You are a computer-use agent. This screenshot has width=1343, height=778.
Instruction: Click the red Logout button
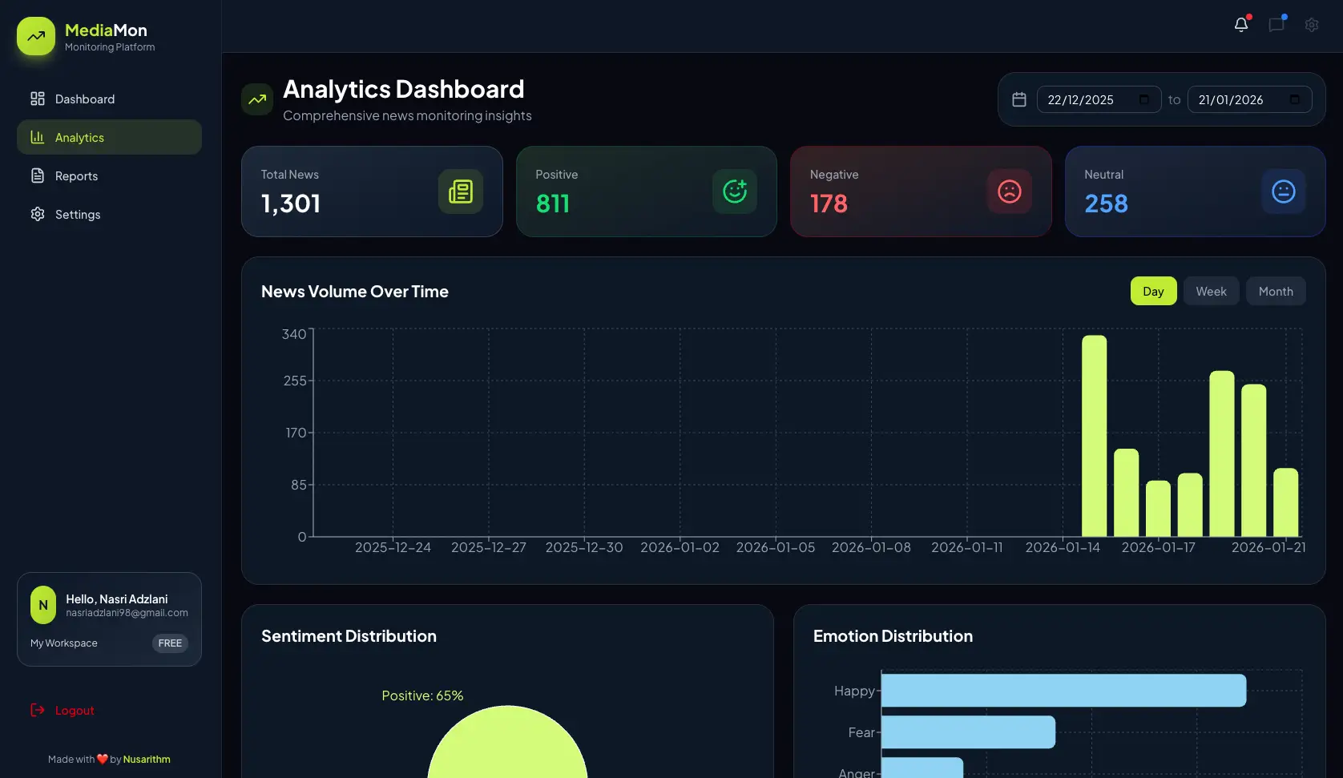pos(74,710)
